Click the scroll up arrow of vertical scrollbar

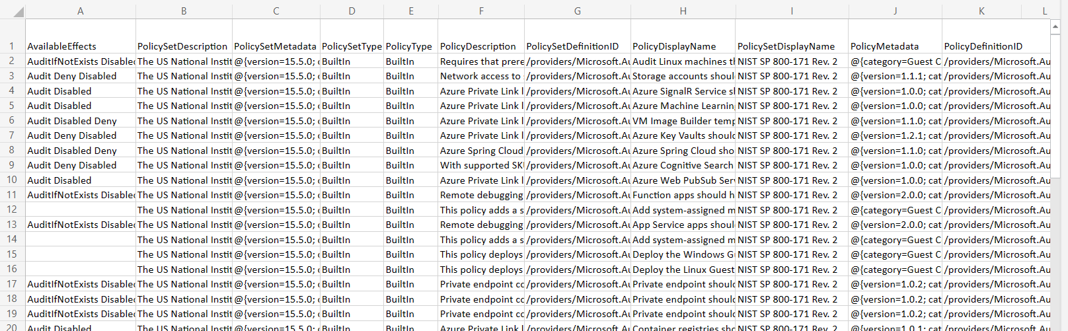pyautogui.click(x=1055, y=27)
